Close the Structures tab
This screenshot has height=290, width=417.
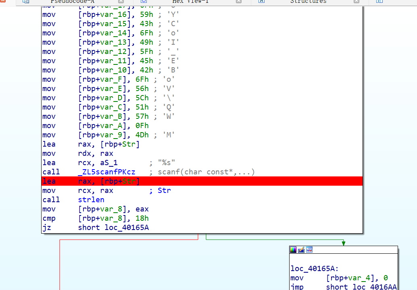356,2
